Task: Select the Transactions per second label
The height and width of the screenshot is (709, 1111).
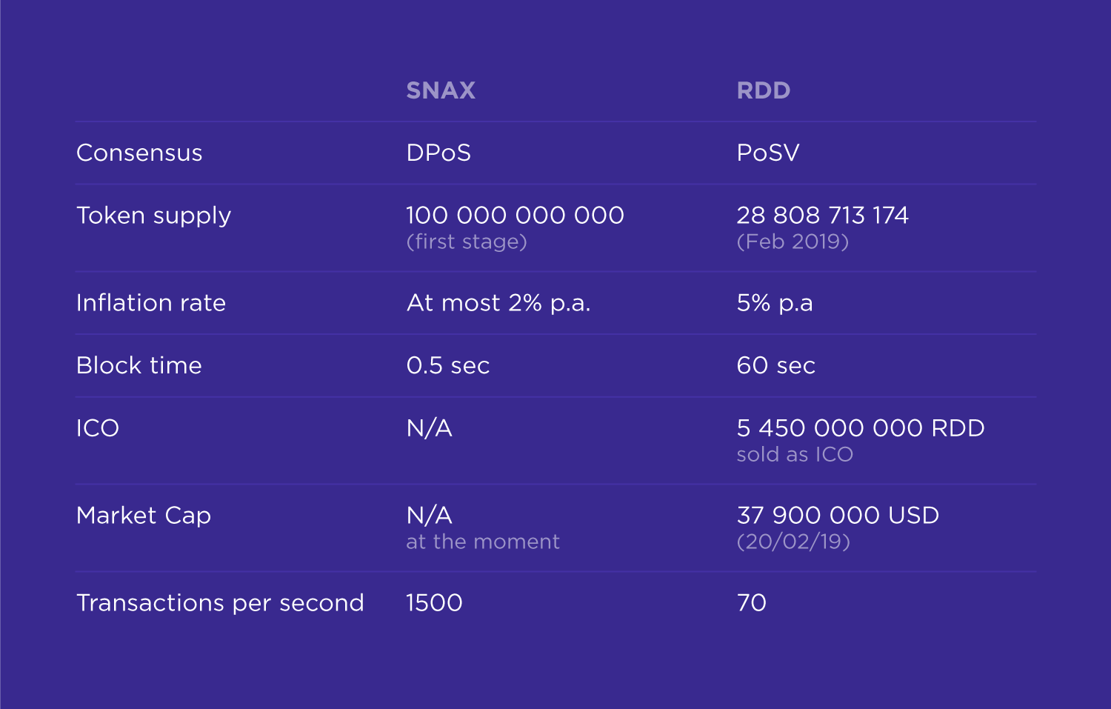Action: point(220,603)
